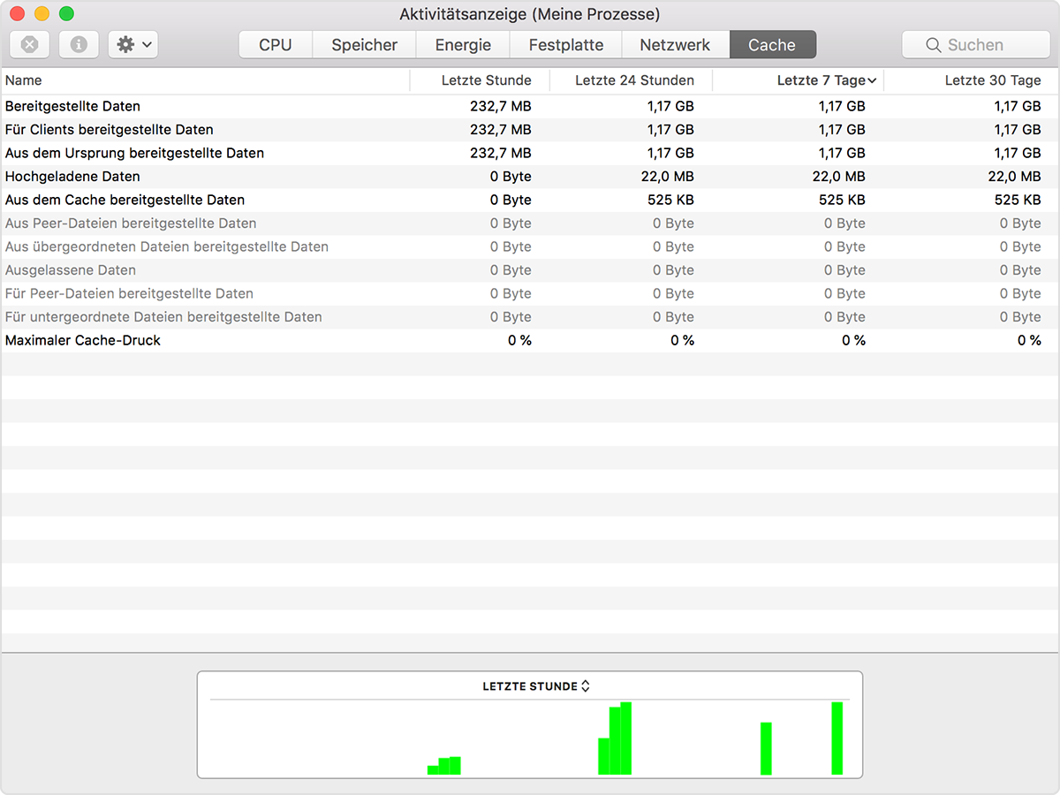Select the Maximaler Cache-Druck row
Screen dimensions: 1060x795
click(83, 340)
